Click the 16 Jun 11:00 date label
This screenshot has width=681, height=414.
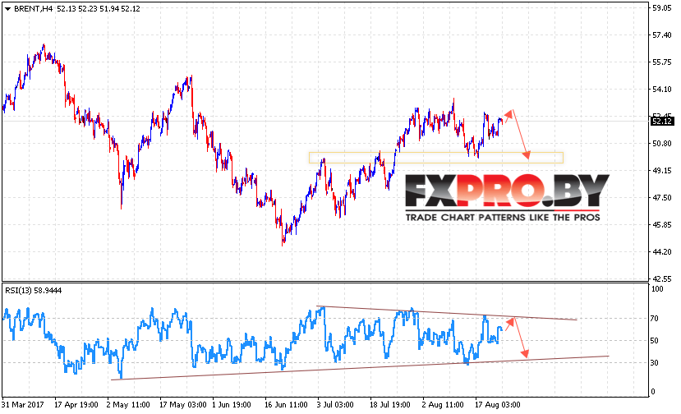pos(286,404)
